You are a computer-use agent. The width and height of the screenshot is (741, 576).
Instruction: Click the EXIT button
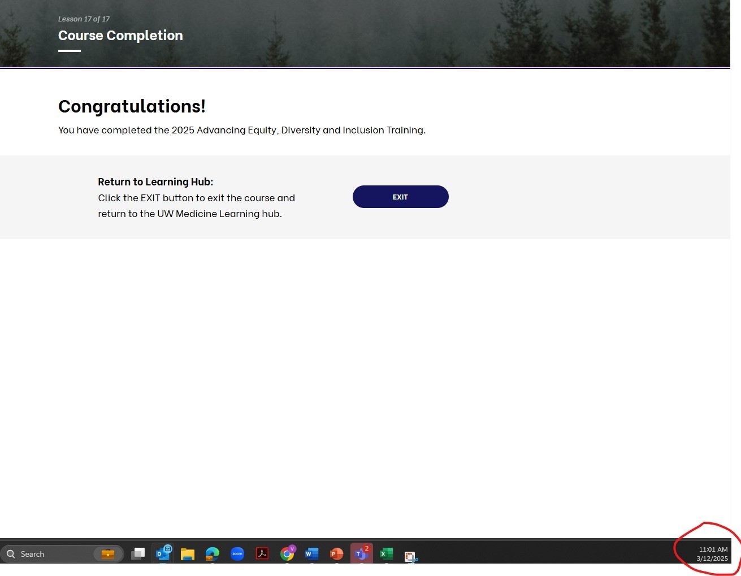point(400,197)
